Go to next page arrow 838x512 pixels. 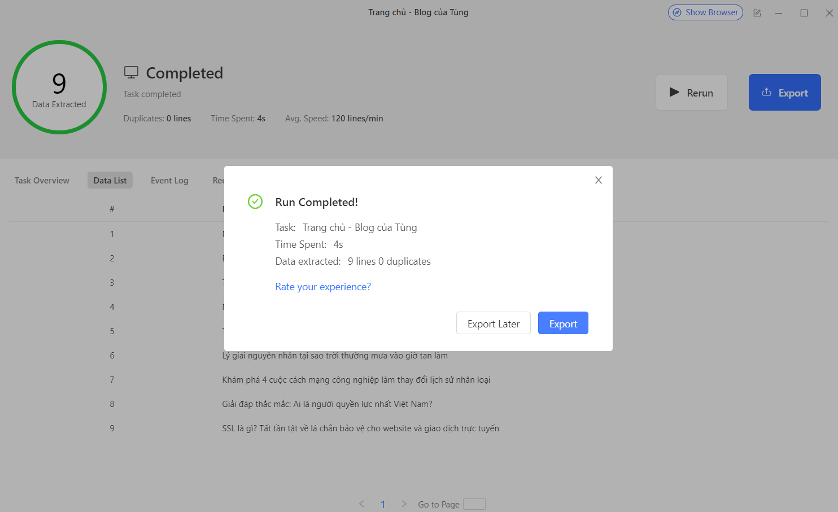[404, 504]
